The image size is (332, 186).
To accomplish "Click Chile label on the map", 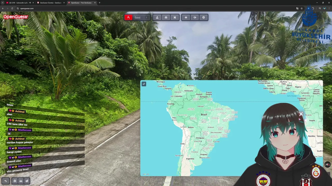I will [x=182, y=144].
